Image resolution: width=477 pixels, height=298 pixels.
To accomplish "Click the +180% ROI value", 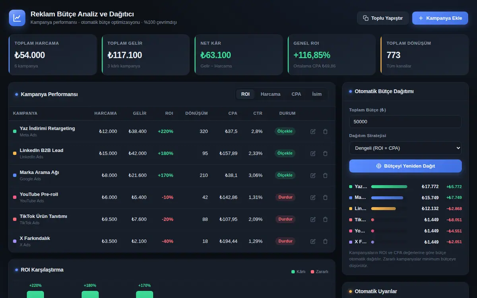I will (x=165, y=153).
